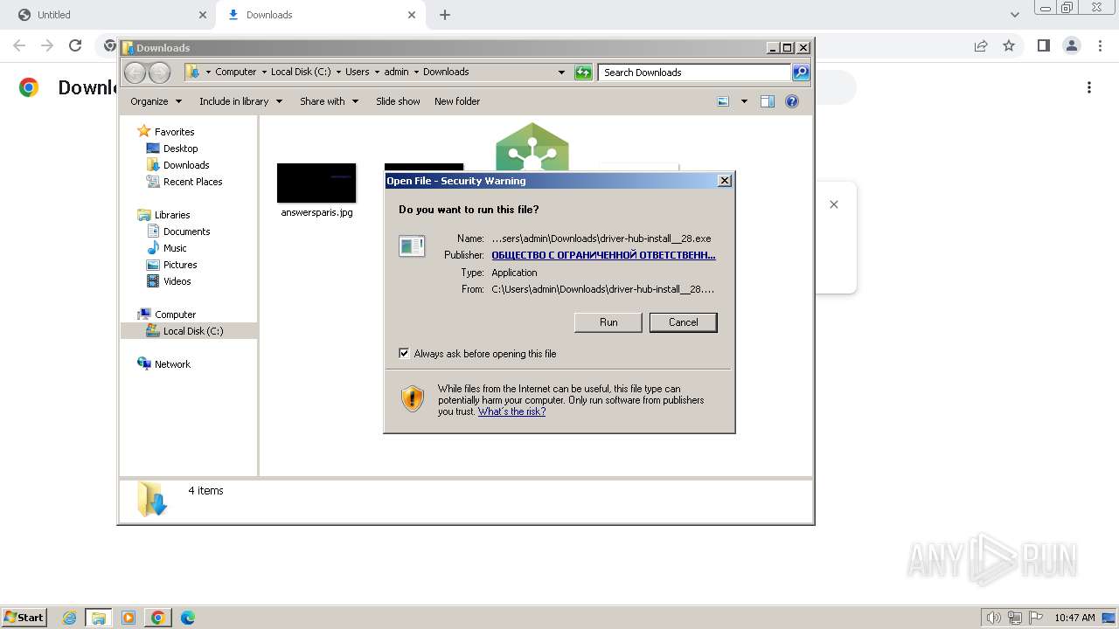Dismiss the Chrome download card

[x=834, y=204]
